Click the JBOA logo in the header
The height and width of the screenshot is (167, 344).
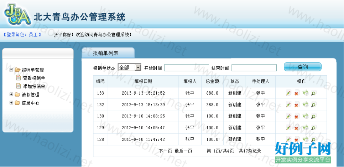[17, 14]
